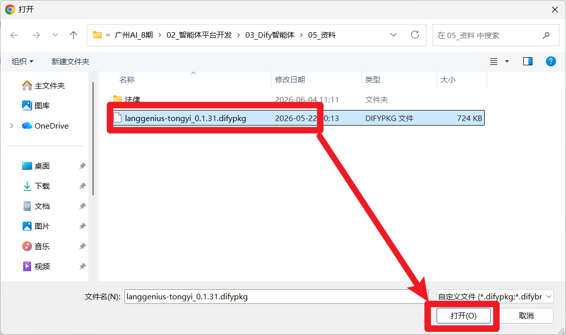The height and width of the screenshot is (335, 566).
Task: Refresh the 05_资料 folder view
Action: coord(415,35)
